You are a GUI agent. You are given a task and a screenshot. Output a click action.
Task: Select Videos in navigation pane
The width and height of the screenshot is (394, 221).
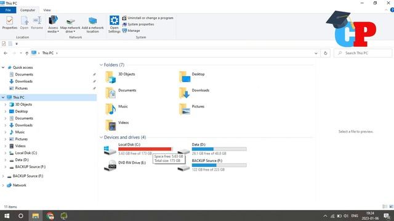pyautogui.click(x=20, y=146)
